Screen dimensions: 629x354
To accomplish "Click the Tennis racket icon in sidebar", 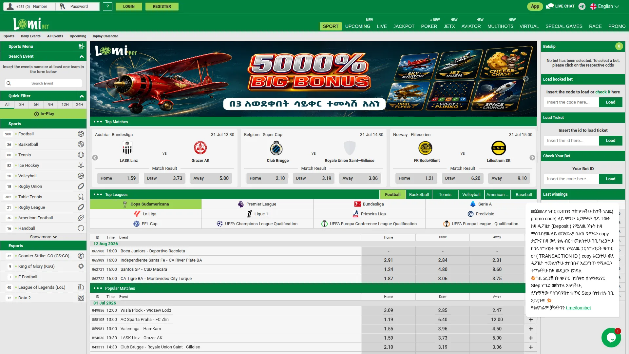I will coord(81,155).
